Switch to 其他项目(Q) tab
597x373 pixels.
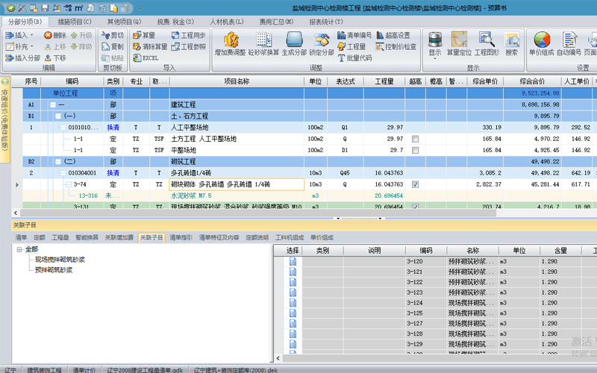coord(124,22)
